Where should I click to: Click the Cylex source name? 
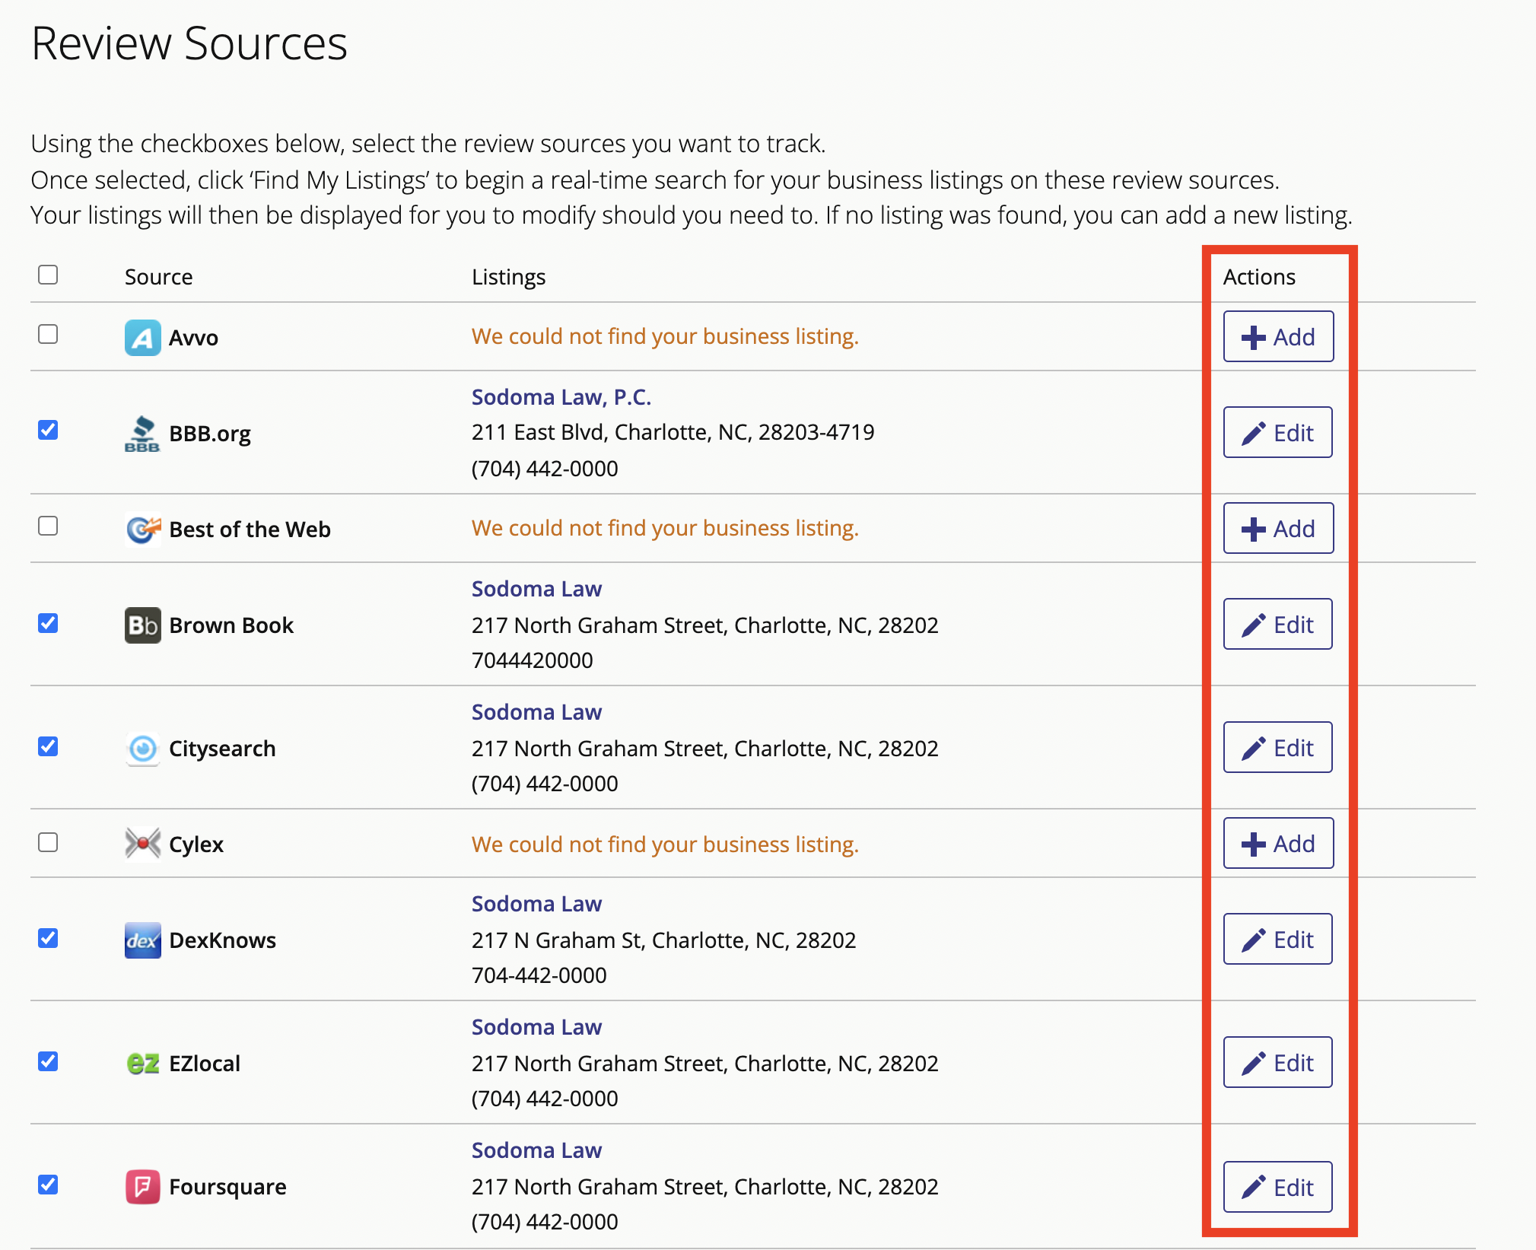pyautogui.click(x=196, y=844)
